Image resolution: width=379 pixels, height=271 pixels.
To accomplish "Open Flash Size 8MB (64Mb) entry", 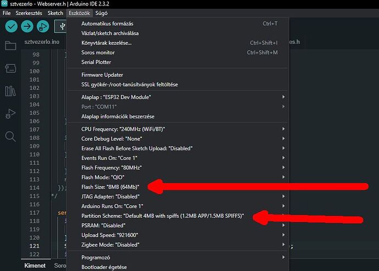I will tap(177, 187).
